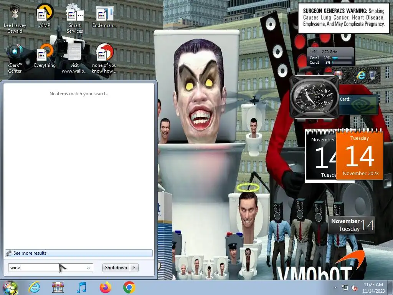The width and height of the screenshot is (393, 295).
Task: Click the 'No items match your search.' message
Action: [x=78, y=94]
